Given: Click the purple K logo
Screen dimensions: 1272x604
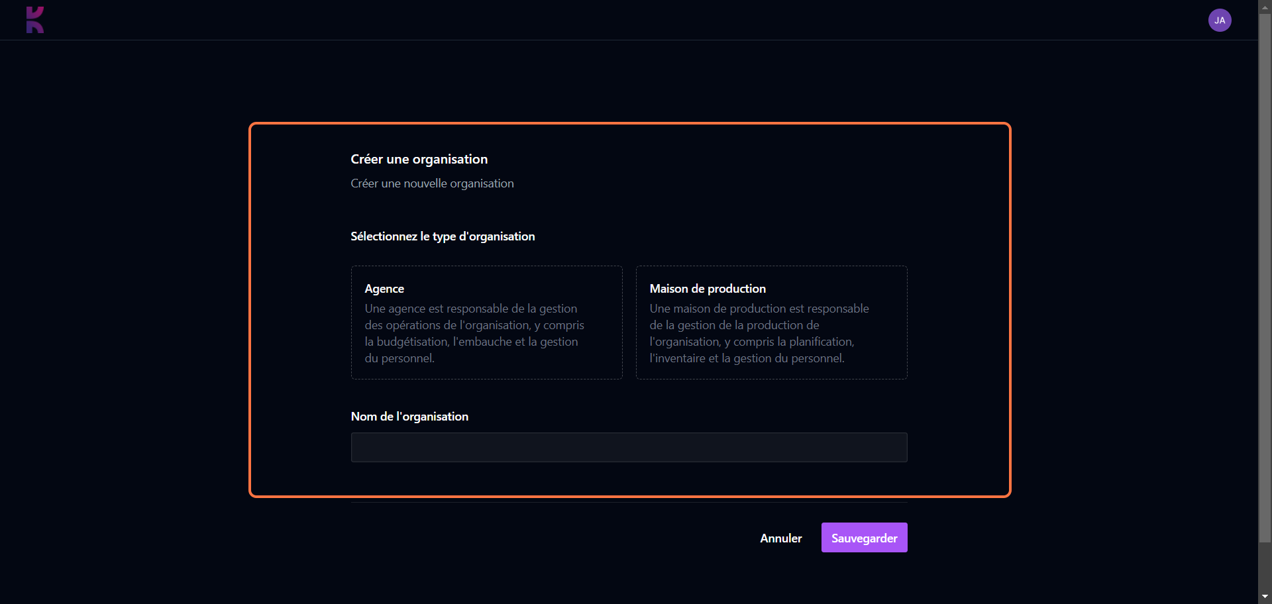Looking at the screenshot, I should point(35,20).
